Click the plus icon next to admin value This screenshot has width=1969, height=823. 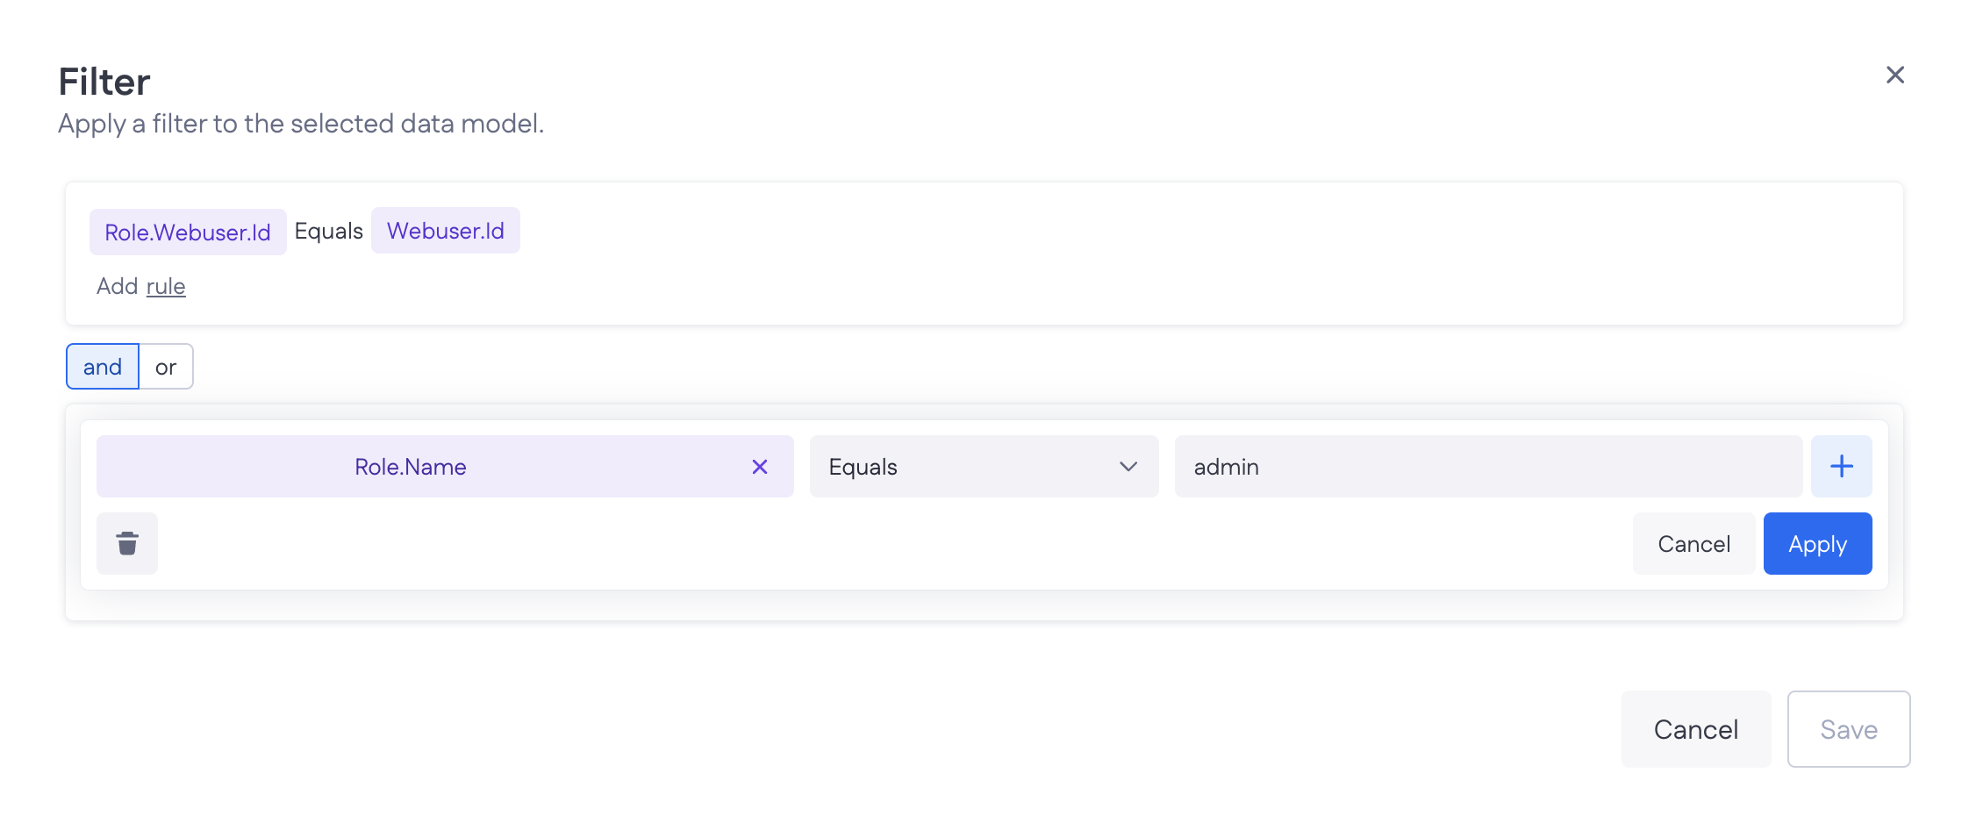point(1841,467)
